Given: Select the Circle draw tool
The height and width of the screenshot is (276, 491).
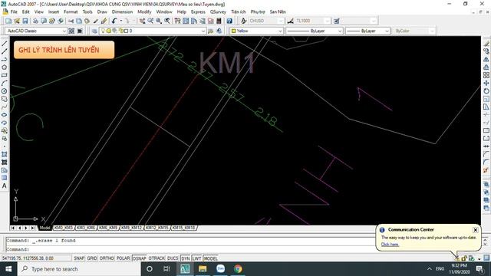Looking at the screenshot, I should (x=5, y=91).
